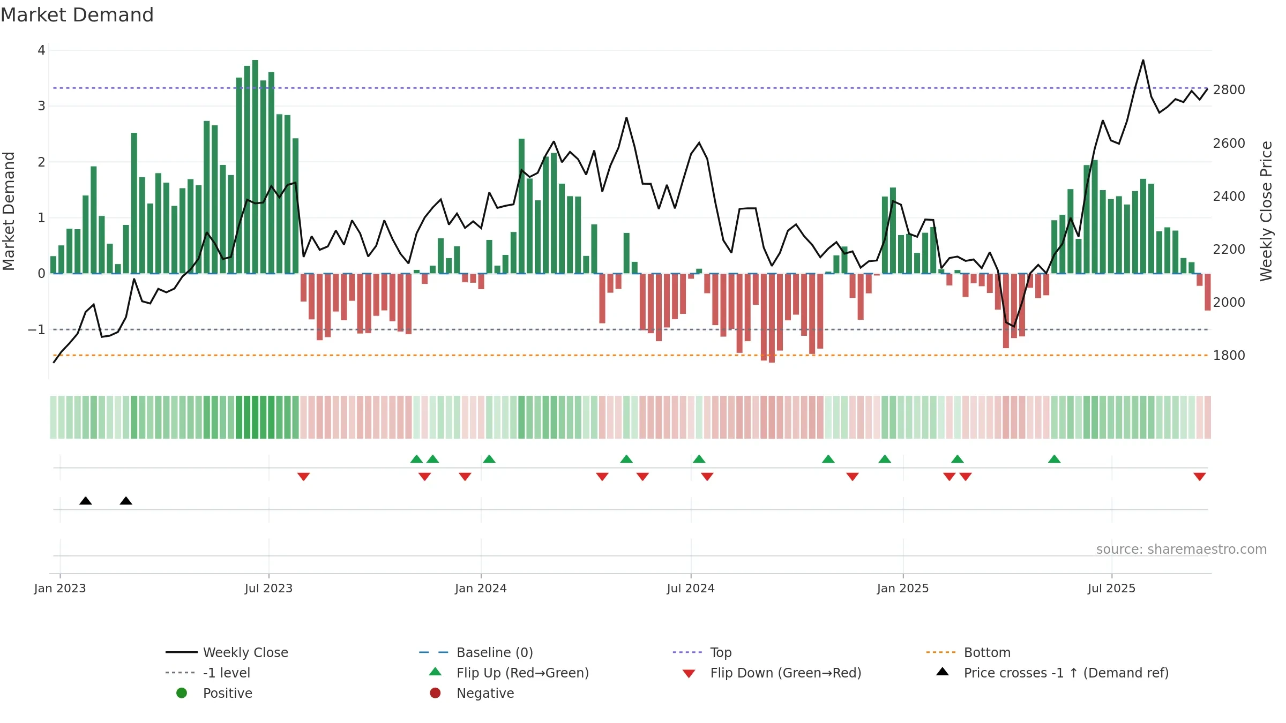Screen dimensions: 1286x723
Task: Click the green Flip Up triangle legend icon
Action: 435,672
